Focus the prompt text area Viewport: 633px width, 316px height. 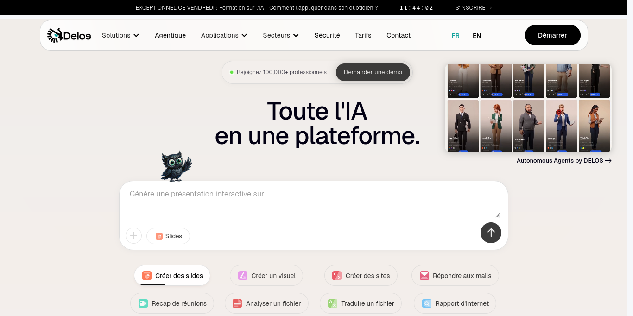[314, 202]
